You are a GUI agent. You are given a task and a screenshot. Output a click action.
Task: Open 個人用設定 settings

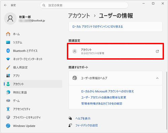(33, 67)
